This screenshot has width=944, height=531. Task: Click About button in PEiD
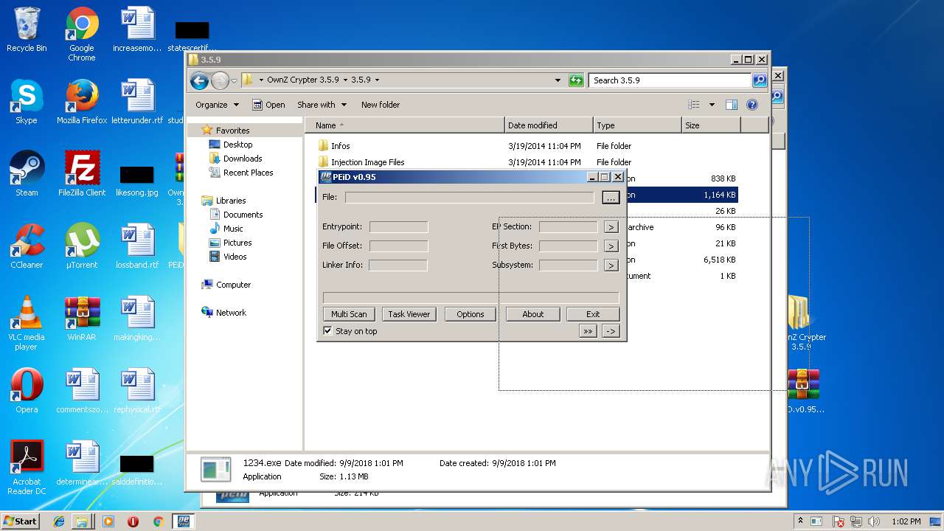532,314
